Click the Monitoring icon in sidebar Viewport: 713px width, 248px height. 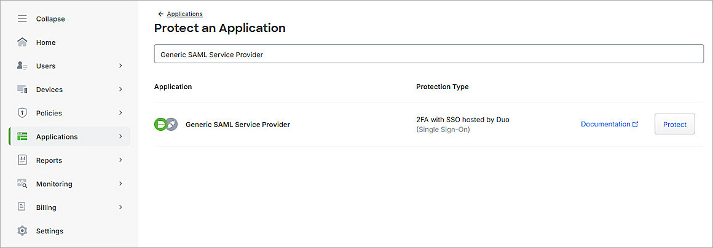(22, 184)
